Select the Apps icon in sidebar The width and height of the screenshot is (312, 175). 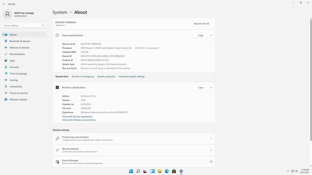[6, 61]
